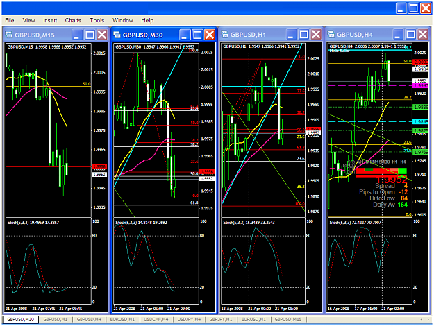
Task: Open the File menu
Action: [10, 20]
